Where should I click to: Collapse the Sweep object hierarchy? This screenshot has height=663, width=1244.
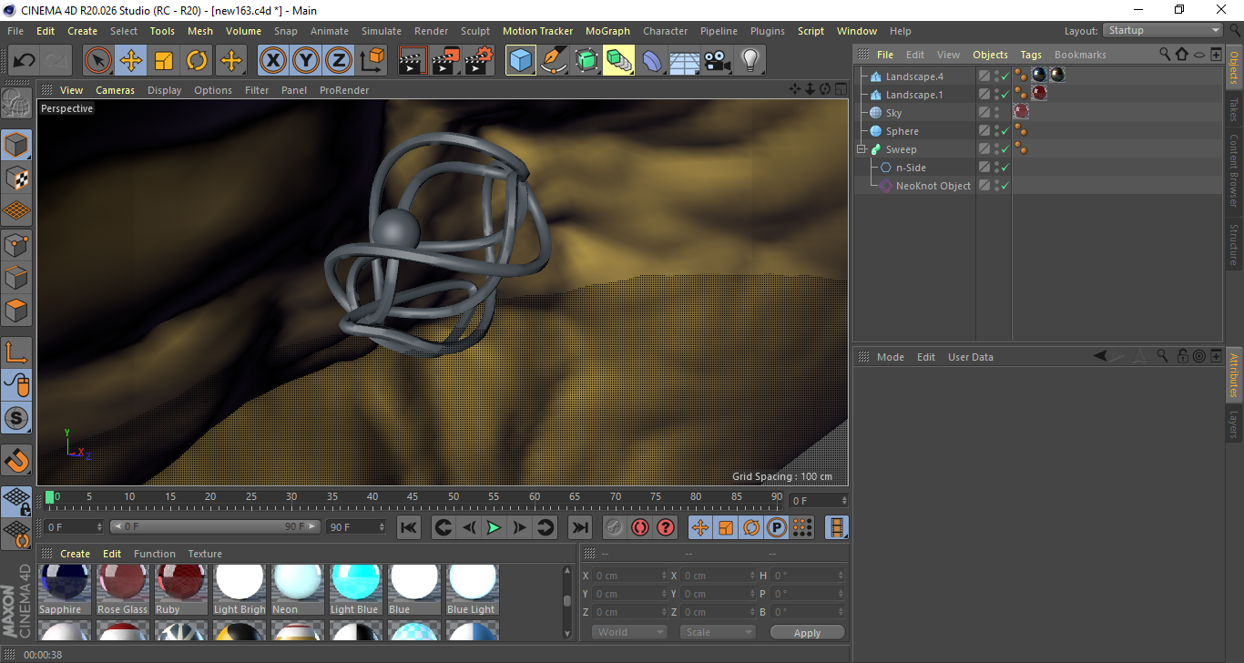(861, 149)
